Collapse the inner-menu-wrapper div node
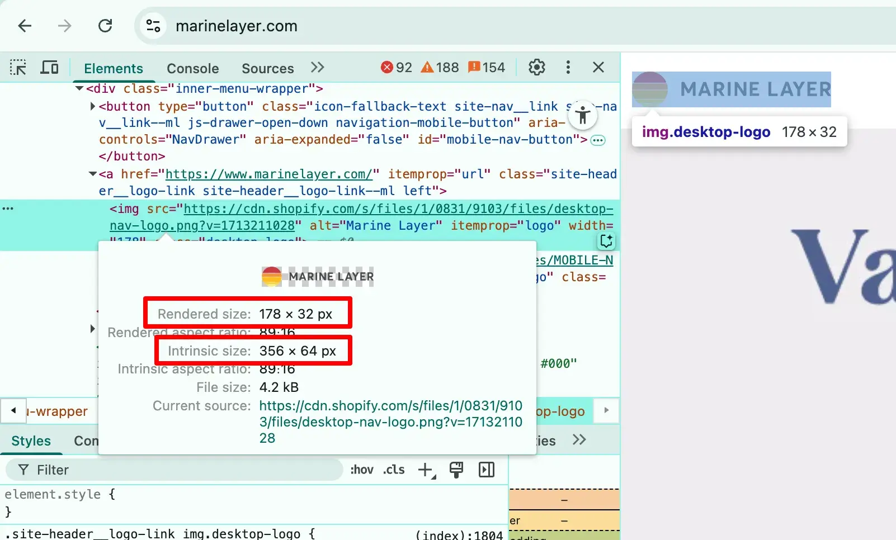Image resolution: width=896 pixels, height=540 pixels. 79,88
